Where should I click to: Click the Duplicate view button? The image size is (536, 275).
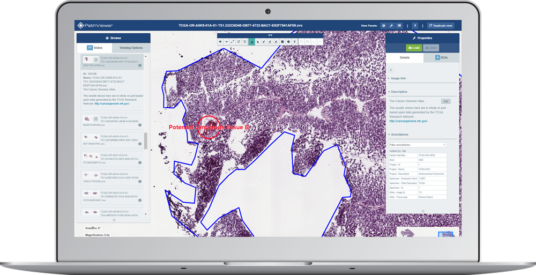coord(441,25)
